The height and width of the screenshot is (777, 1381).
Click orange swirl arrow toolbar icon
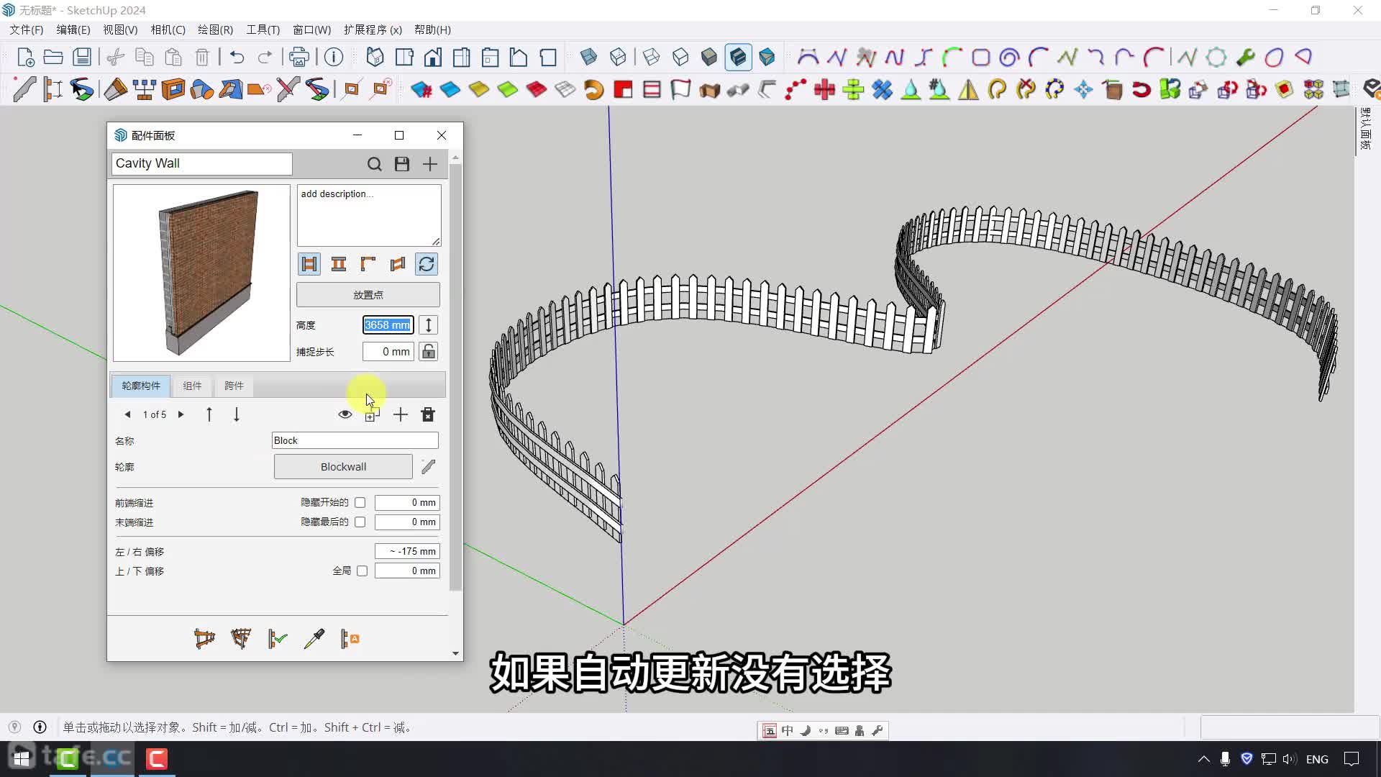[594, 89]
